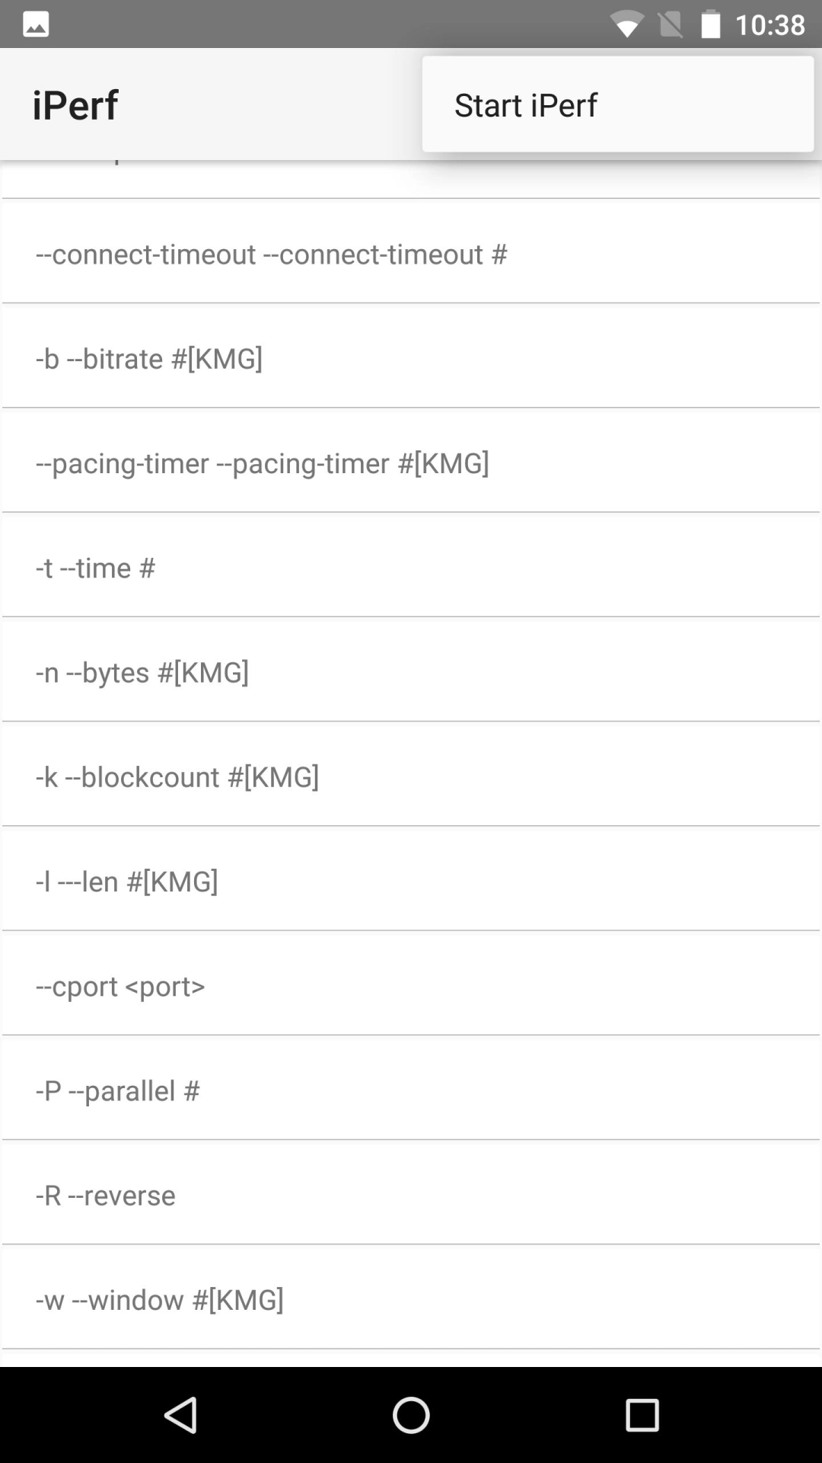Tap the -t --time field
This screenshot has width=822, height=1463.
pyautogui.click(x=411, y=567)
